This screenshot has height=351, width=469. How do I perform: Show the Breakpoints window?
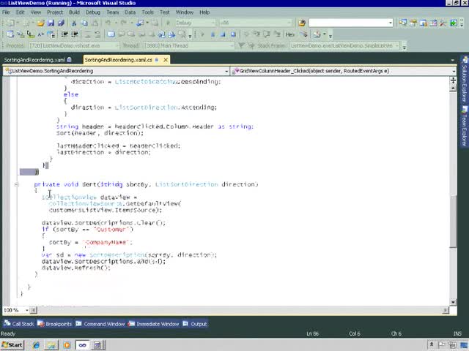55,324
